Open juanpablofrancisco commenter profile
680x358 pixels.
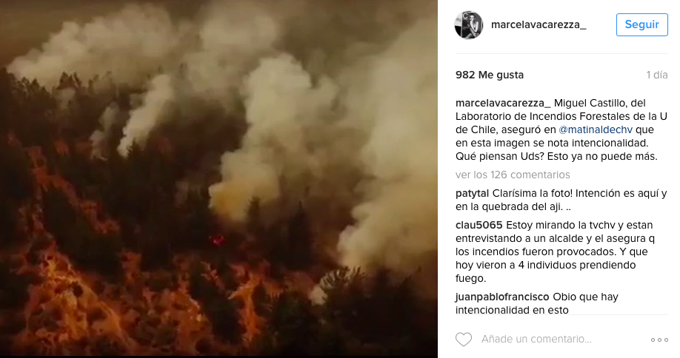(x=502, y=297)
